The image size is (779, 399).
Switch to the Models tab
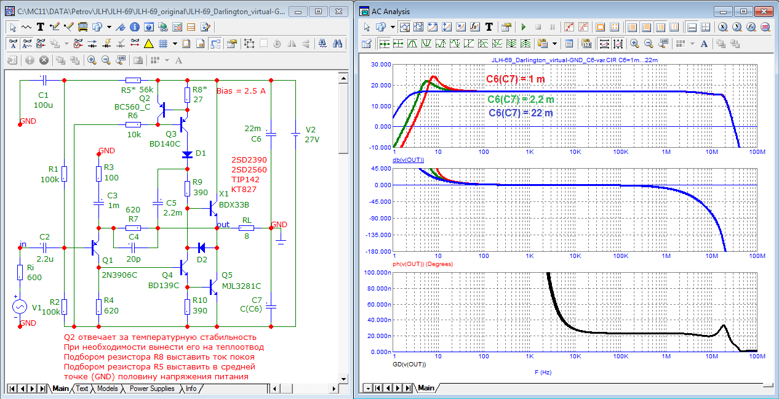click(107, 389)
